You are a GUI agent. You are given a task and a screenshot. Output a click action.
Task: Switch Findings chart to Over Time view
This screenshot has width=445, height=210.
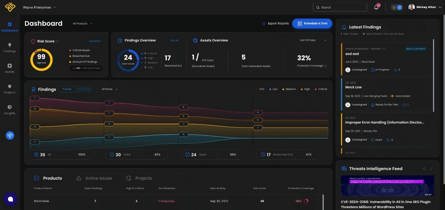(x=84, y=89)
